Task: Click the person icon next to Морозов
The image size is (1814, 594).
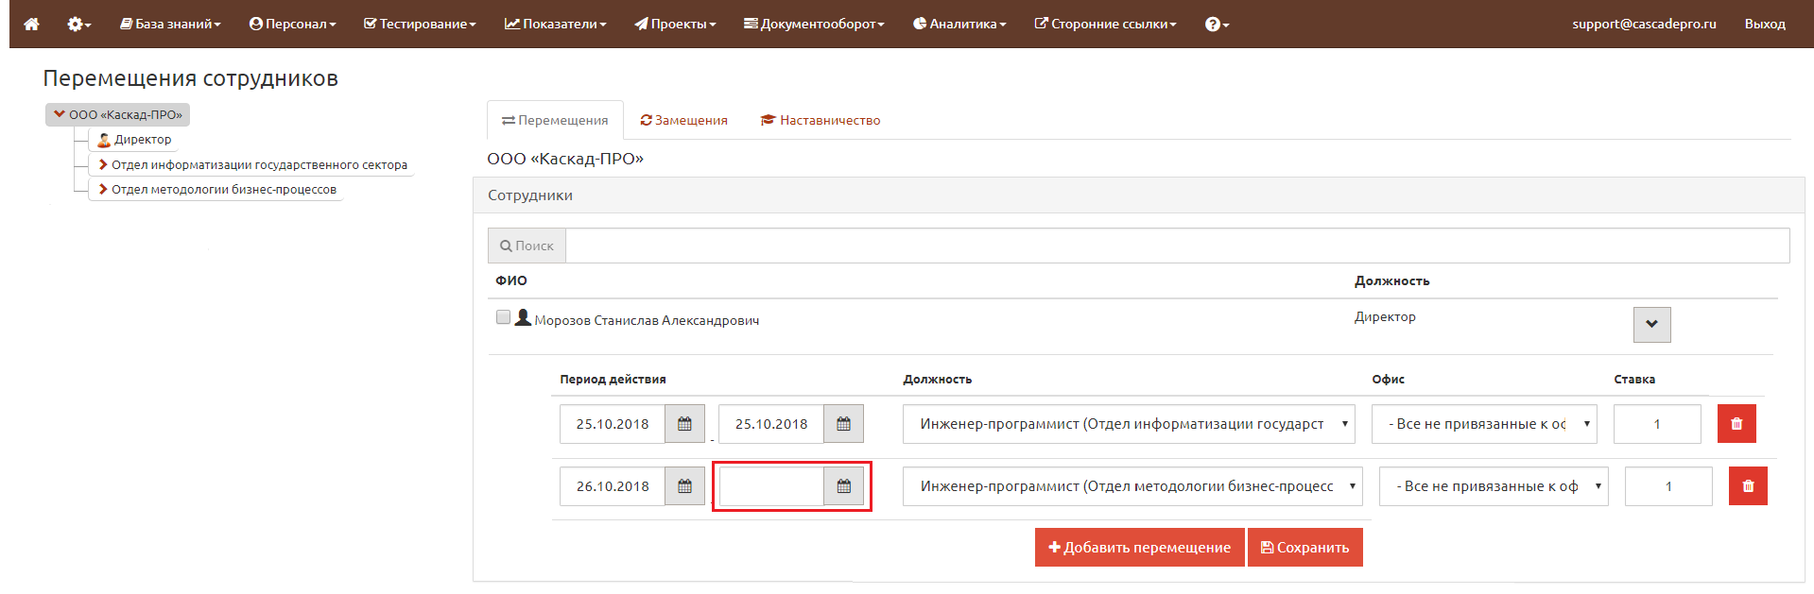Action: (523, 317)
